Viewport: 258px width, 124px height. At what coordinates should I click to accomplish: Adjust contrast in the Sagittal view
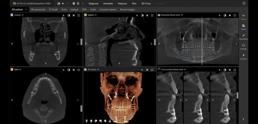pyautogui.click(x=142, y=15)
